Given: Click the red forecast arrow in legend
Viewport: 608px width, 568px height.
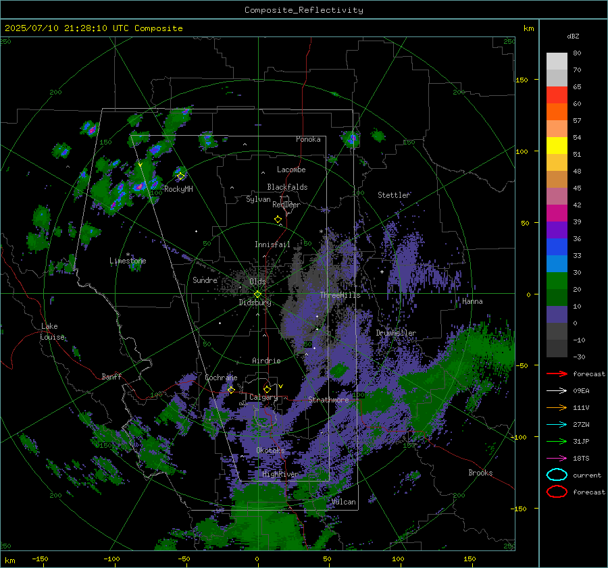Looking at the screenshot, I should pos(557,373).
